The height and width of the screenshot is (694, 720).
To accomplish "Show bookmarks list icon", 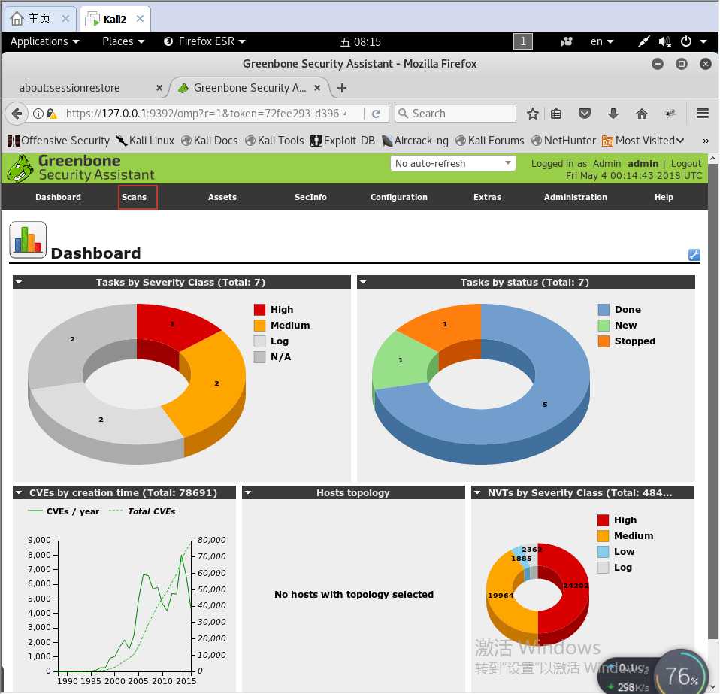I will tap(556, 114).
